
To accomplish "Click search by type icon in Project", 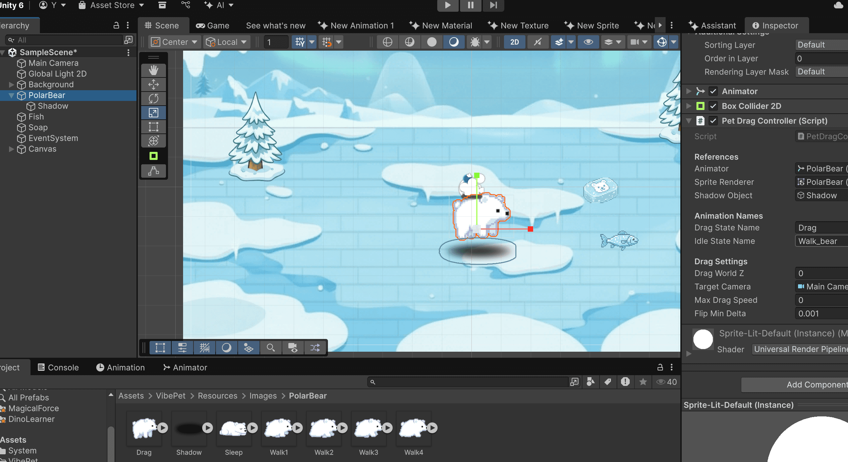I will point(590,382).
